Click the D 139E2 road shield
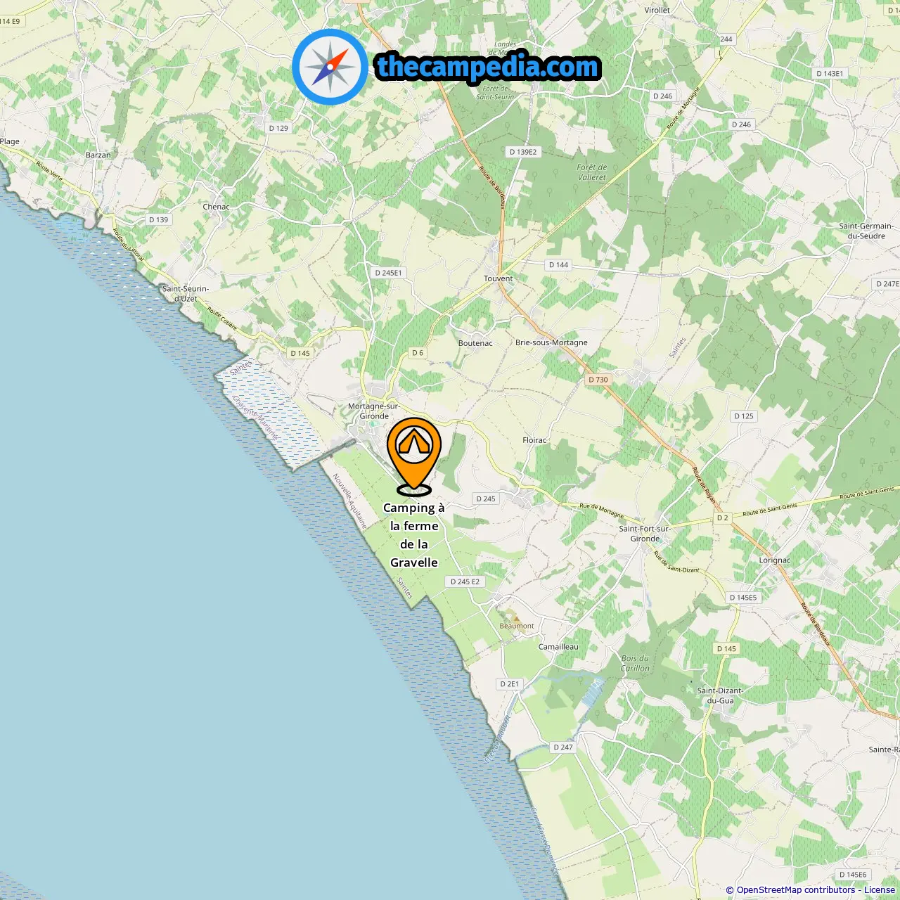The image size is (900, 900). point(523,152)
